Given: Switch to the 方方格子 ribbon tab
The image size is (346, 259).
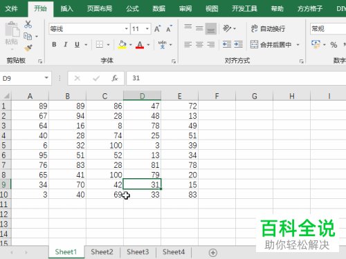Looking at the screenshot, I should (310, 9).
